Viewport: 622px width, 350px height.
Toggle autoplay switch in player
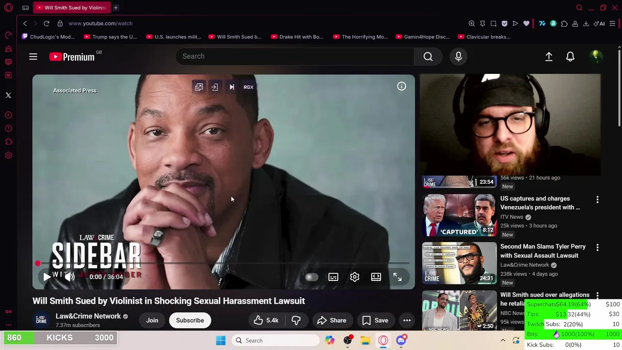tap(311, 277)
